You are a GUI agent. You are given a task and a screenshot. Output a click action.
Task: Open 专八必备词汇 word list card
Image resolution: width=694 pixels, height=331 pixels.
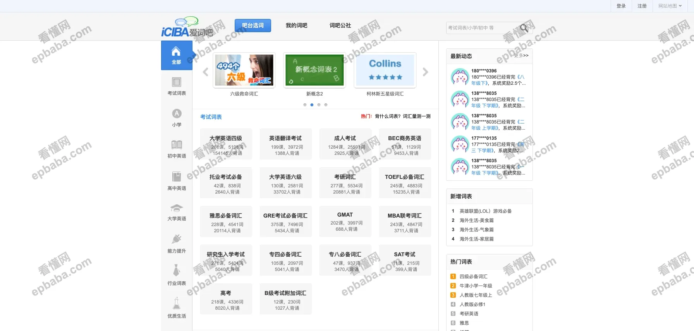(345, 261)
